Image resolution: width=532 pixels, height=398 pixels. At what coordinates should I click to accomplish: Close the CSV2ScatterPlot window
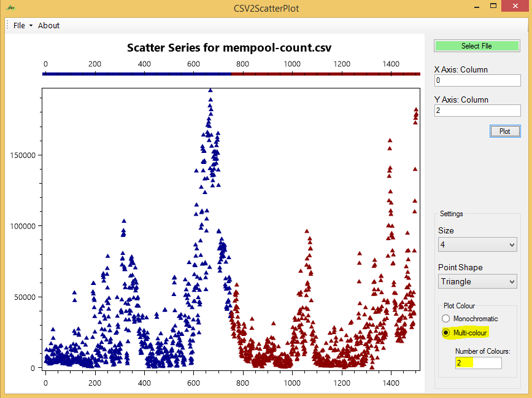pos(515,6)
